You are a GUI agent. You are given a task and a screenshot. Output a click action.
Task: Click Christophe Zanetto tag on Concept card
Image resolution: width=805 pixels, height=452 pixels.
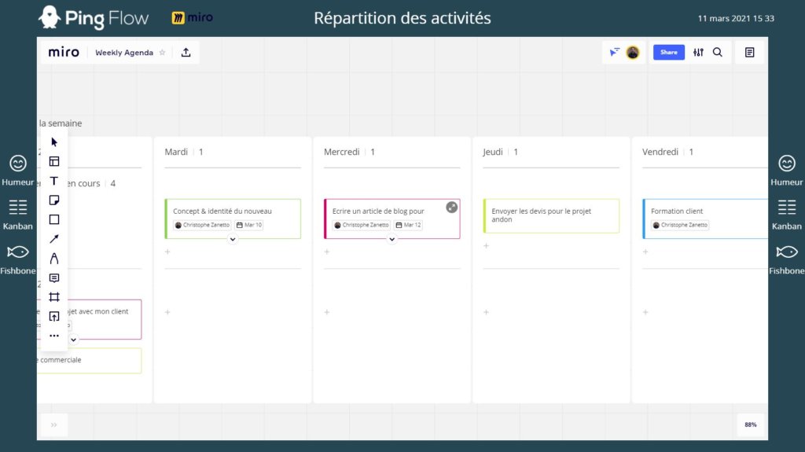pyautogui.click(x=202, y=225)
